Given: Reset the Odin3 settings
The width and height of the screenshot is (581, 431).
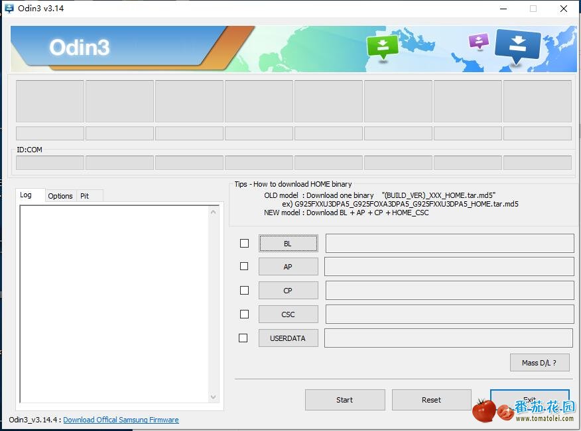Looking at the screenshot, I should pyautogui.click(x=432, y=400).
